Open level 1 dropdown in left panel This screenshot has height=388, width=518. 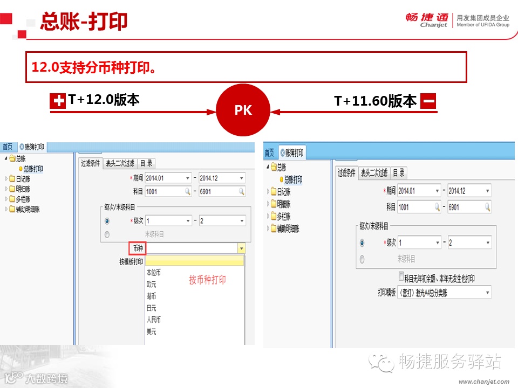pos(188,221)
